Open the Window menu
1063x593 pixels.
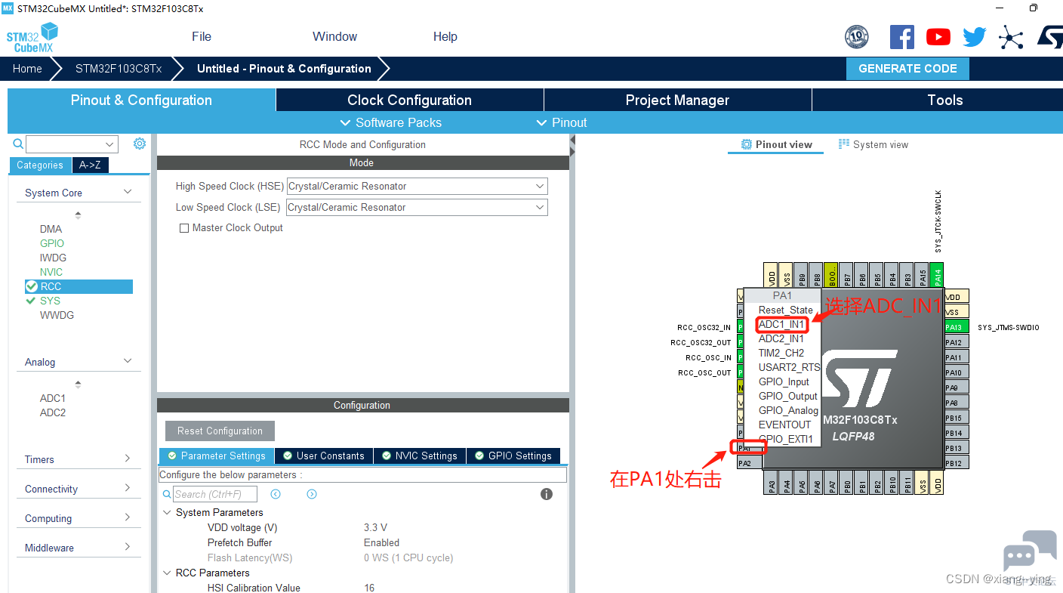point(335,36)
